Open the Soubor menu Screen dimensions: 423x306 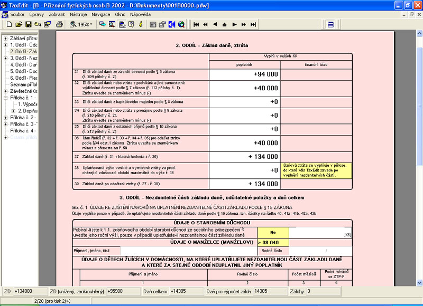point(17,15)
